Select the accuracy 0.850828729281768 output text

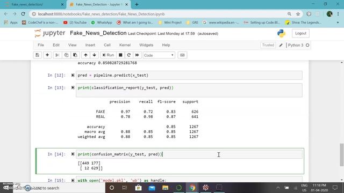click(x=107, y=63)
